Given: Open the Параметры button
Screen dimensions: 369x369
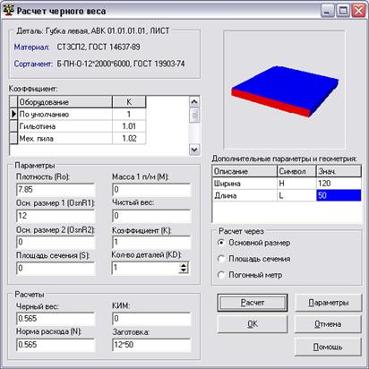Looking at the screenshot, I should click(x=328, y=303).
